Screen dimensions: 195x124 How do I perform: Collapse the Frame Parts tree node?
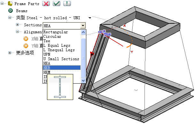point(2,4)
